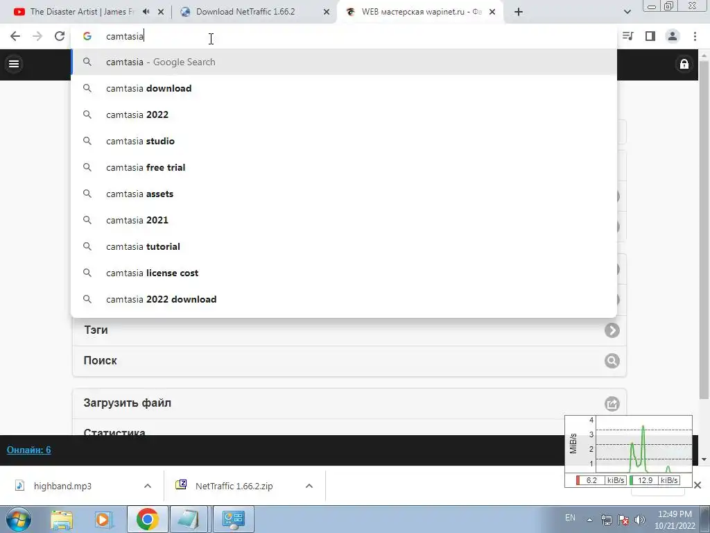Image resolution: width=710 pixels, height=533 pixels.
Task: Reload the current page
Action: tap(60, 36)
